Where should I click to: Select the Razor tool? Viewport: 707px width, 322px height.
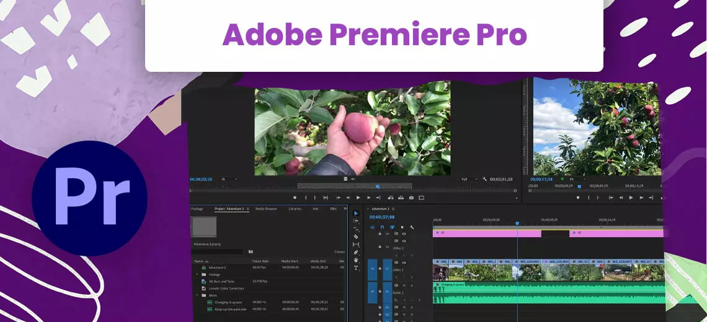tap(356, 237)
